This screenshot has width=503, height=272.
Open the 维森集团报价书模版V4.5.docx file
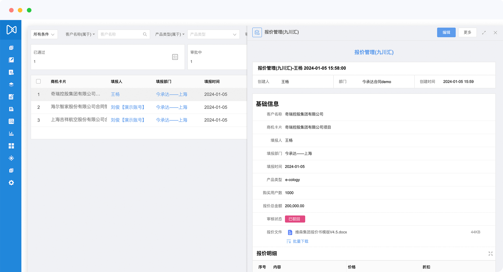321,232
